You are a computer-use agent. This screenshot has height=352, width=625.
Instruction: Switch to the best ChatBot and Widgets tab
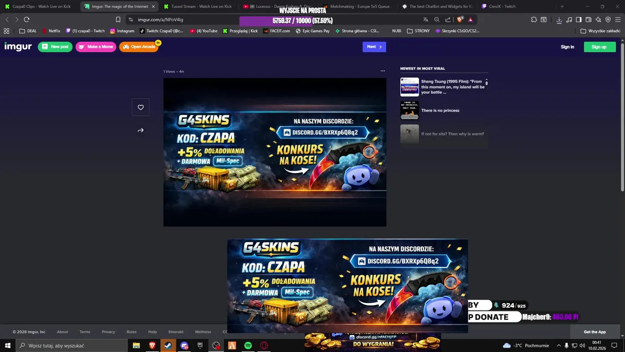437,6
